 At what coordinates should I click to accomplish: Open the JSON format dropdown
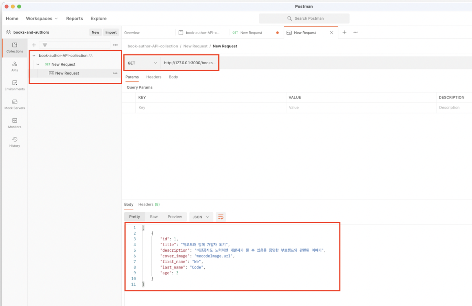(x=201, y=217)
